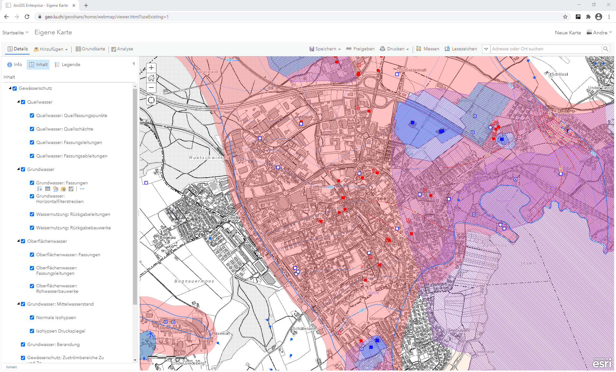Click the Neue Karte link
Viewport: 616px width, 372px height.
click(568, 33)
